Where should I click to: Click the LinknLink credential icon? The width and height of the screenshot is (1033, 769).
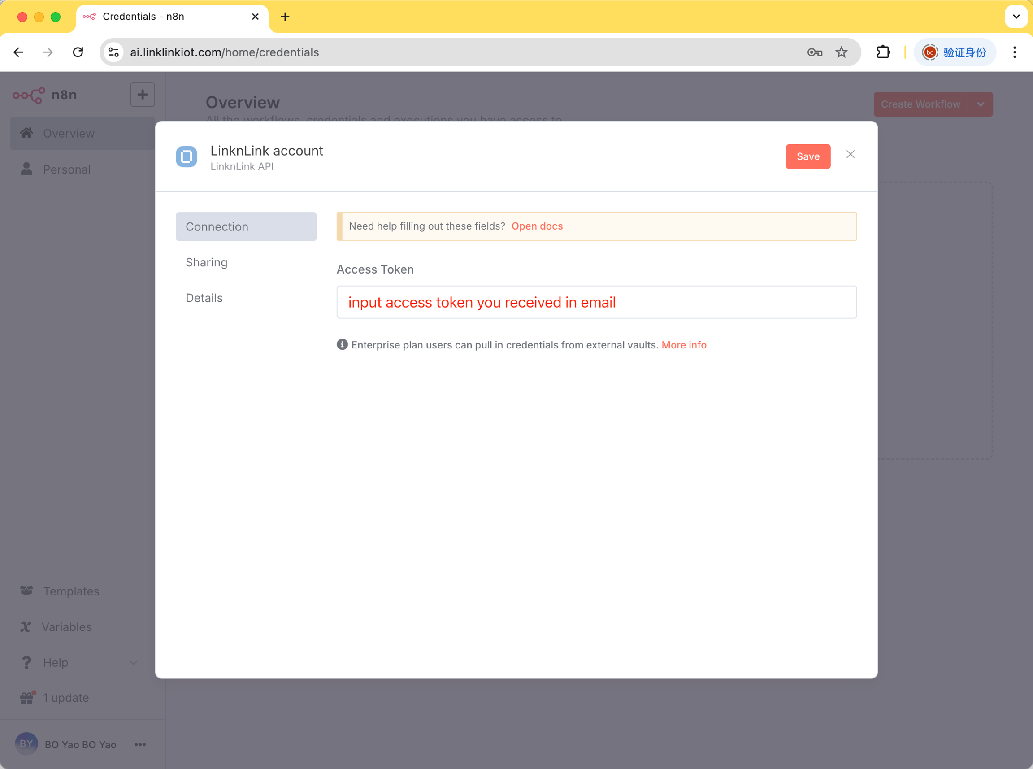[x=186, y=156]
